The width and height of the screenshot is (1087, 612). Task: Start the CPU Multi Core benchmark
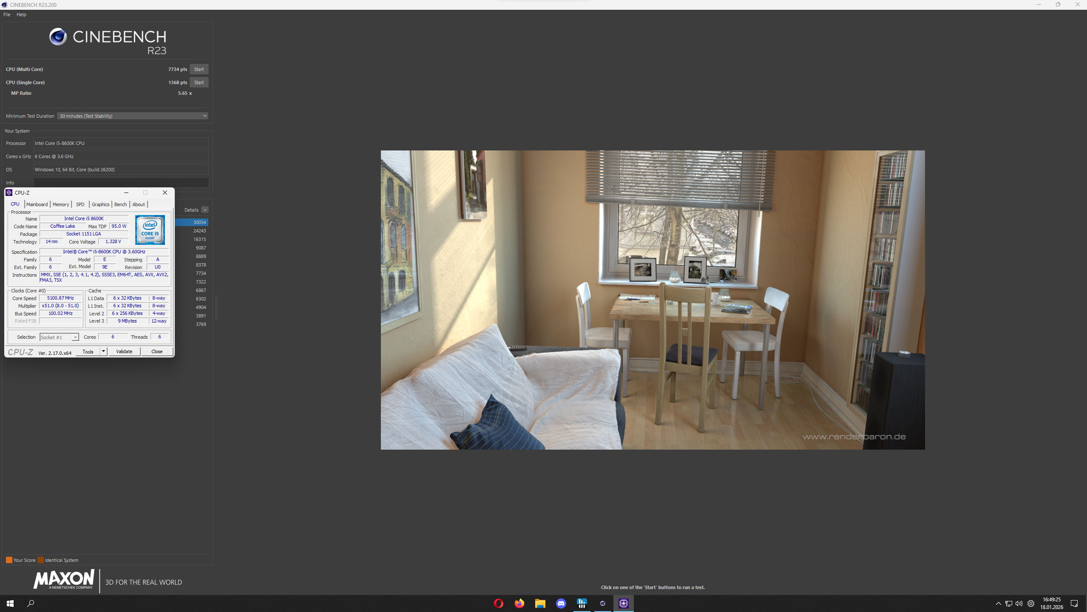coord(199,69)
